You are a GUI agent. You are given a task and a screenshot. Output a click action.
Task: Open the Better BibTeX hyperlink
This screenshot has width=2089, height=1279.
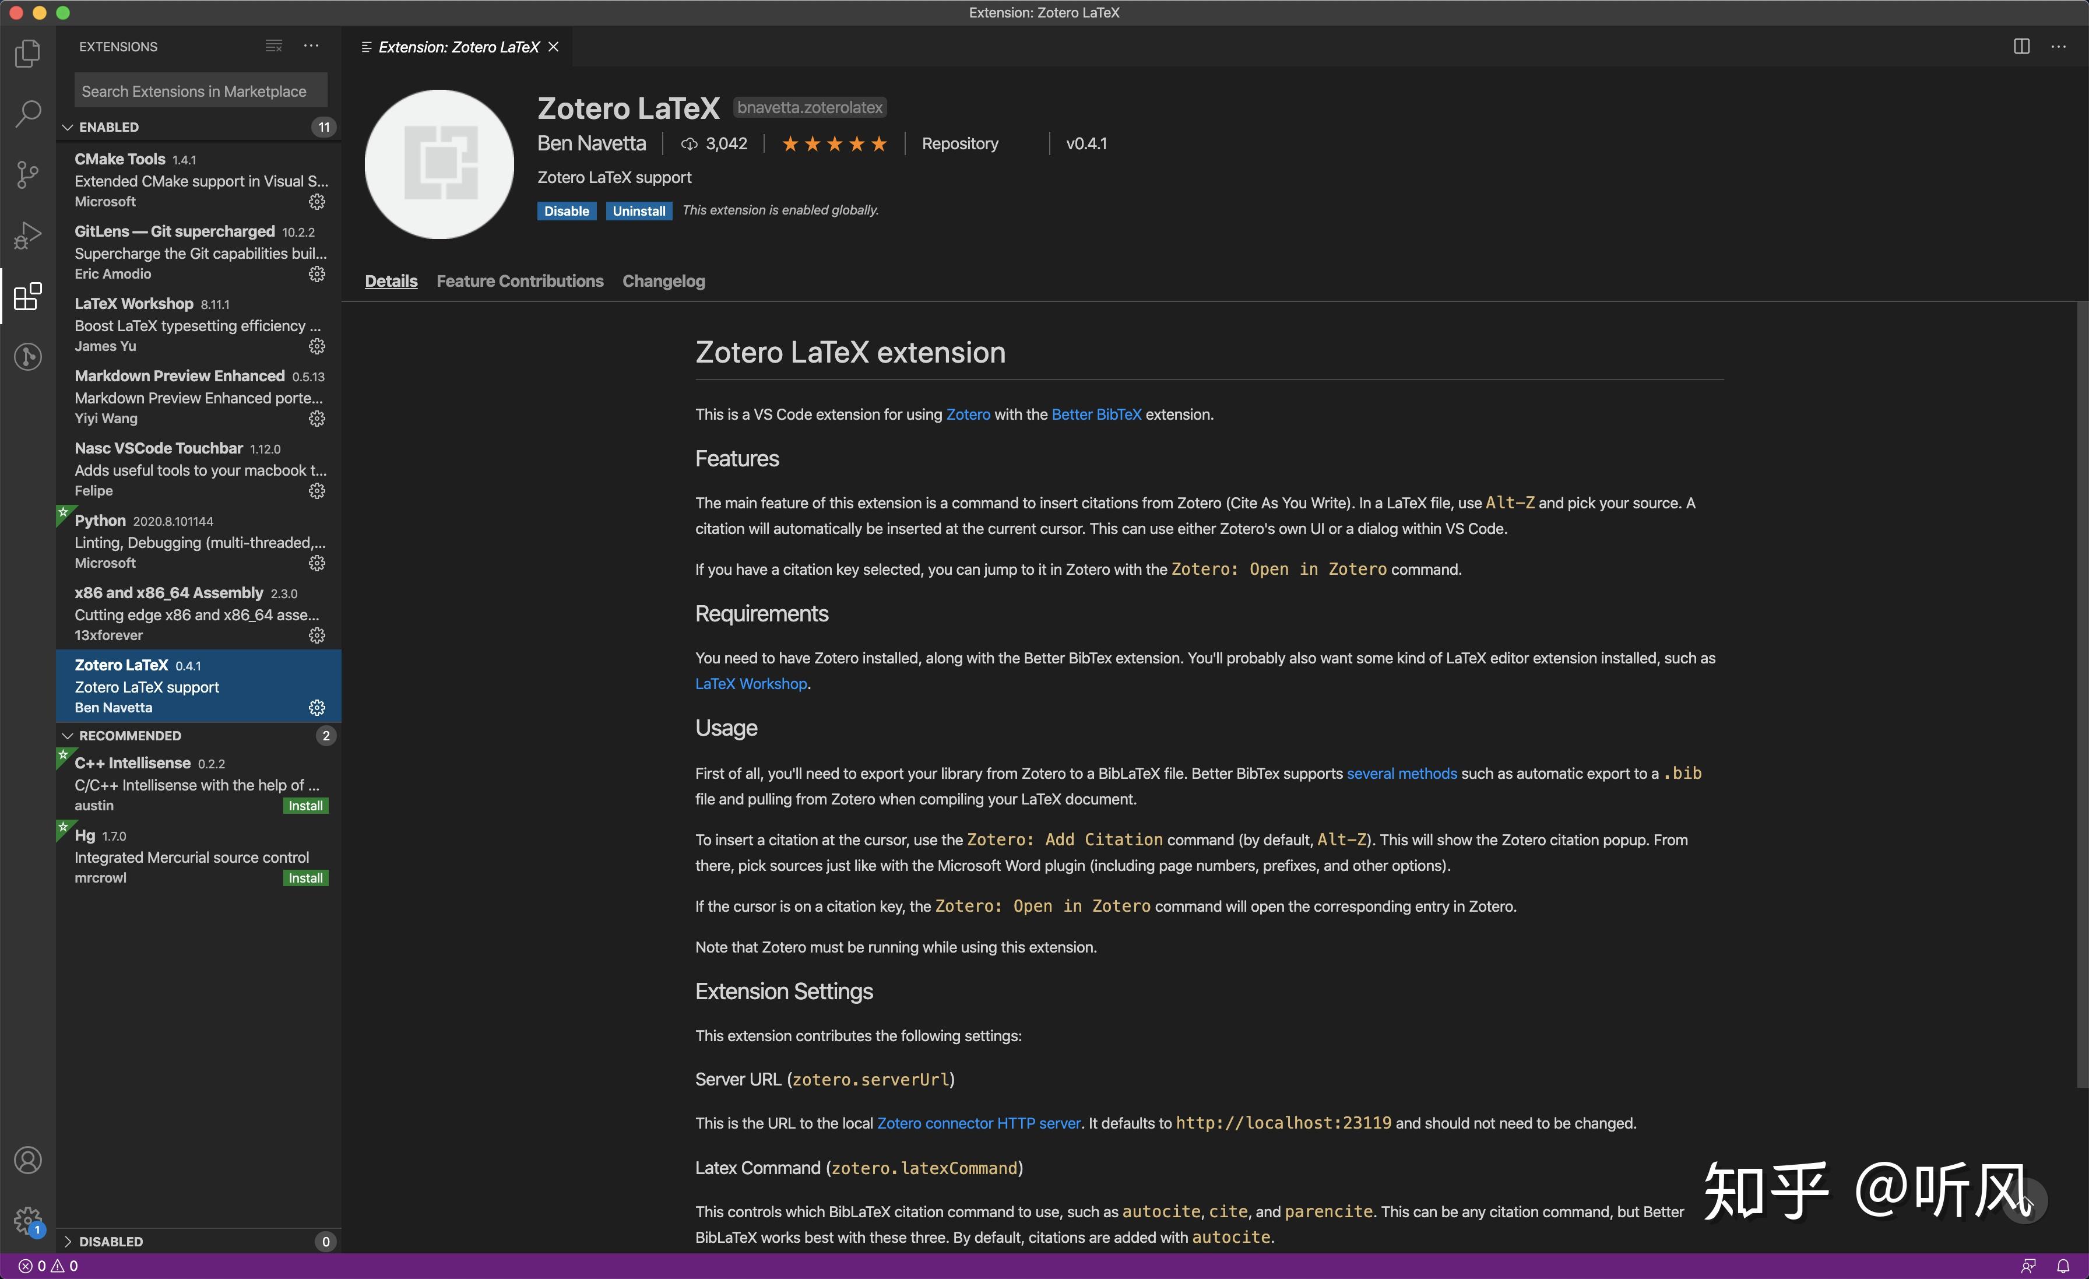1096,414
